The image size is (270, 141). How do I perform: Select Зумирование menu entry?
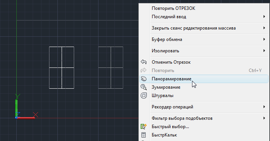(204, 87)
